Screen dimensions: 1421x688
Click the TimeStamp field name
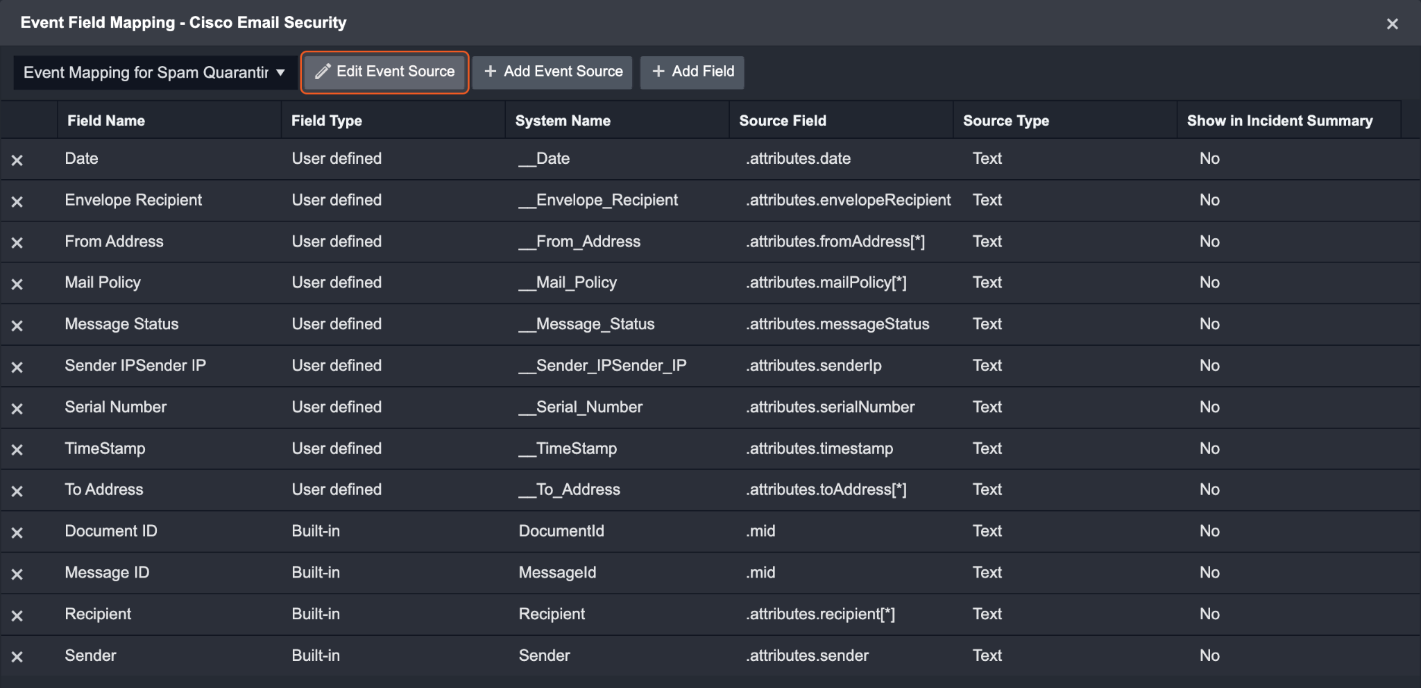105,448
